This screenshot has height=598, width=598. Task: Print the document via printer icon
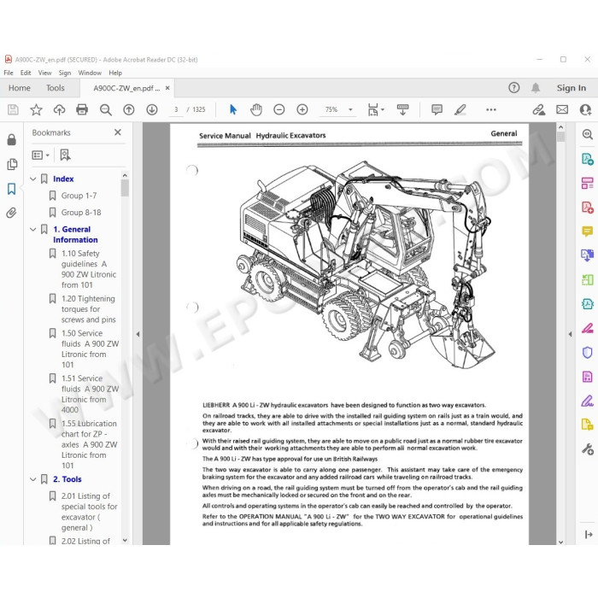tap(82, 110)
